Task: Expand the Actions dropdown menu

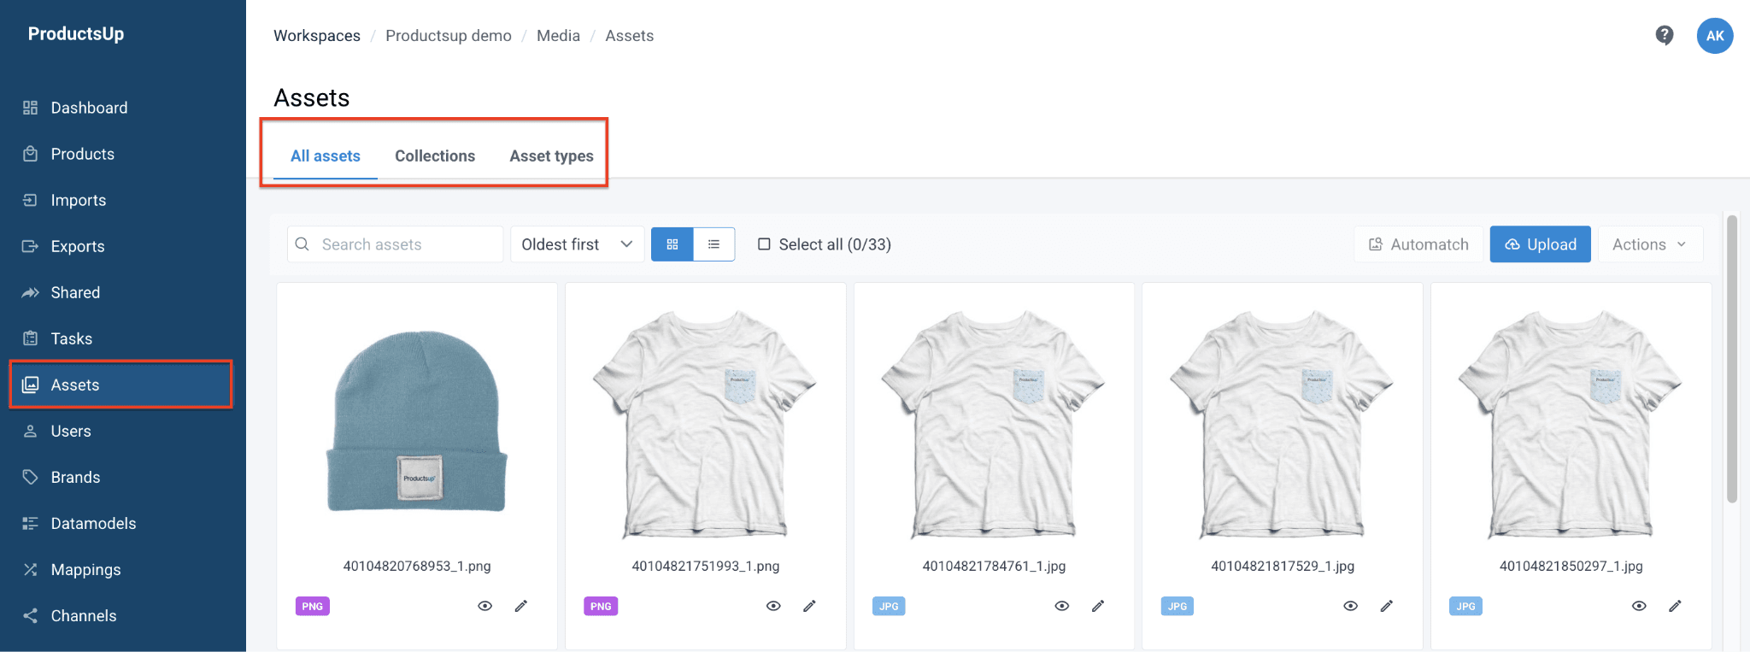Action: coord(1649,244)
